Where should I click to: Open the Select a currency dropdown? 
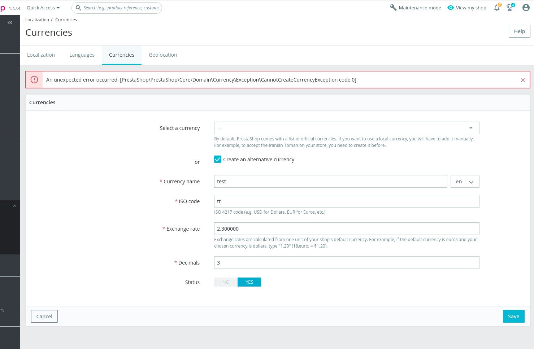click(346, 128)
